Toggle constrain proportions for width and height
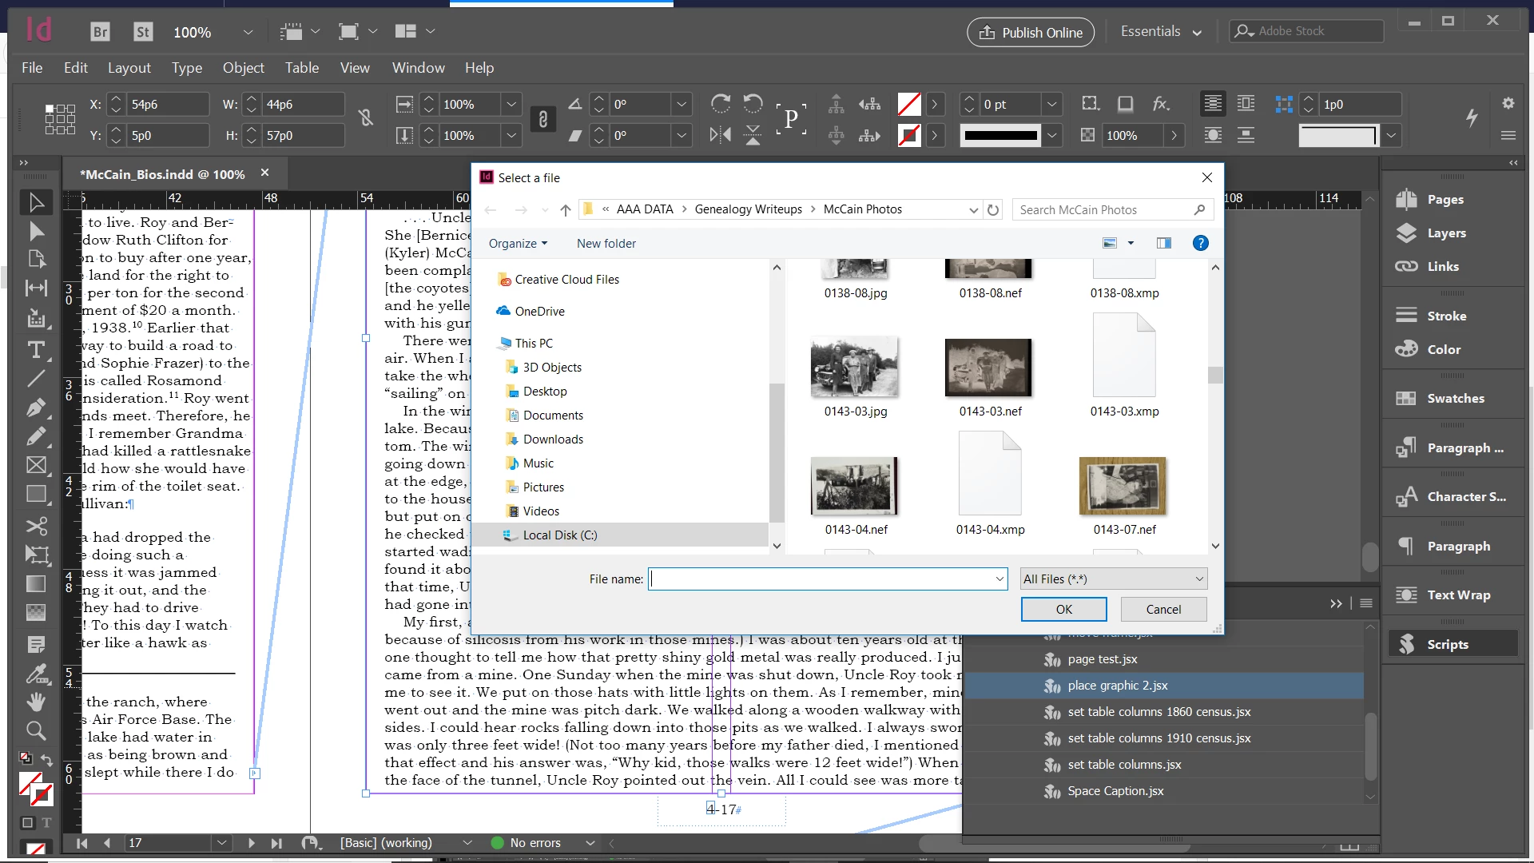Viewport: 1534px width, 863px height. point(366,118)
